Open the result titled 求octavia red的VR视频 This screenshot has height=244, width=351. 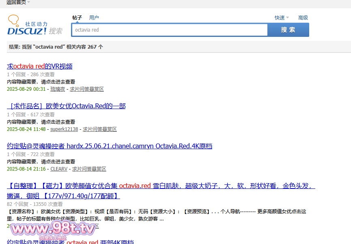tap(40, 66)
